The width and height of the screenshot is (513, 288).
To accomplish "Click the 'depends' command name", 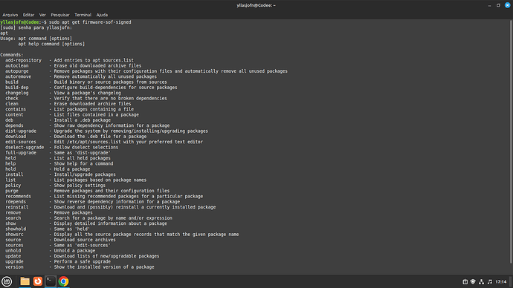I will pos(14,125).
